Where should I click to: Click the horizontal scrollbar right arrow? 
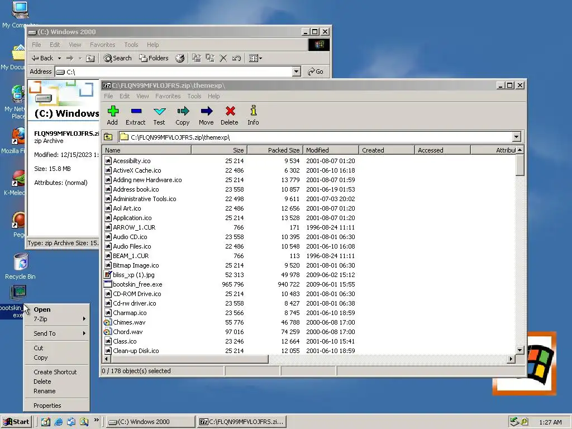(511, 359)
